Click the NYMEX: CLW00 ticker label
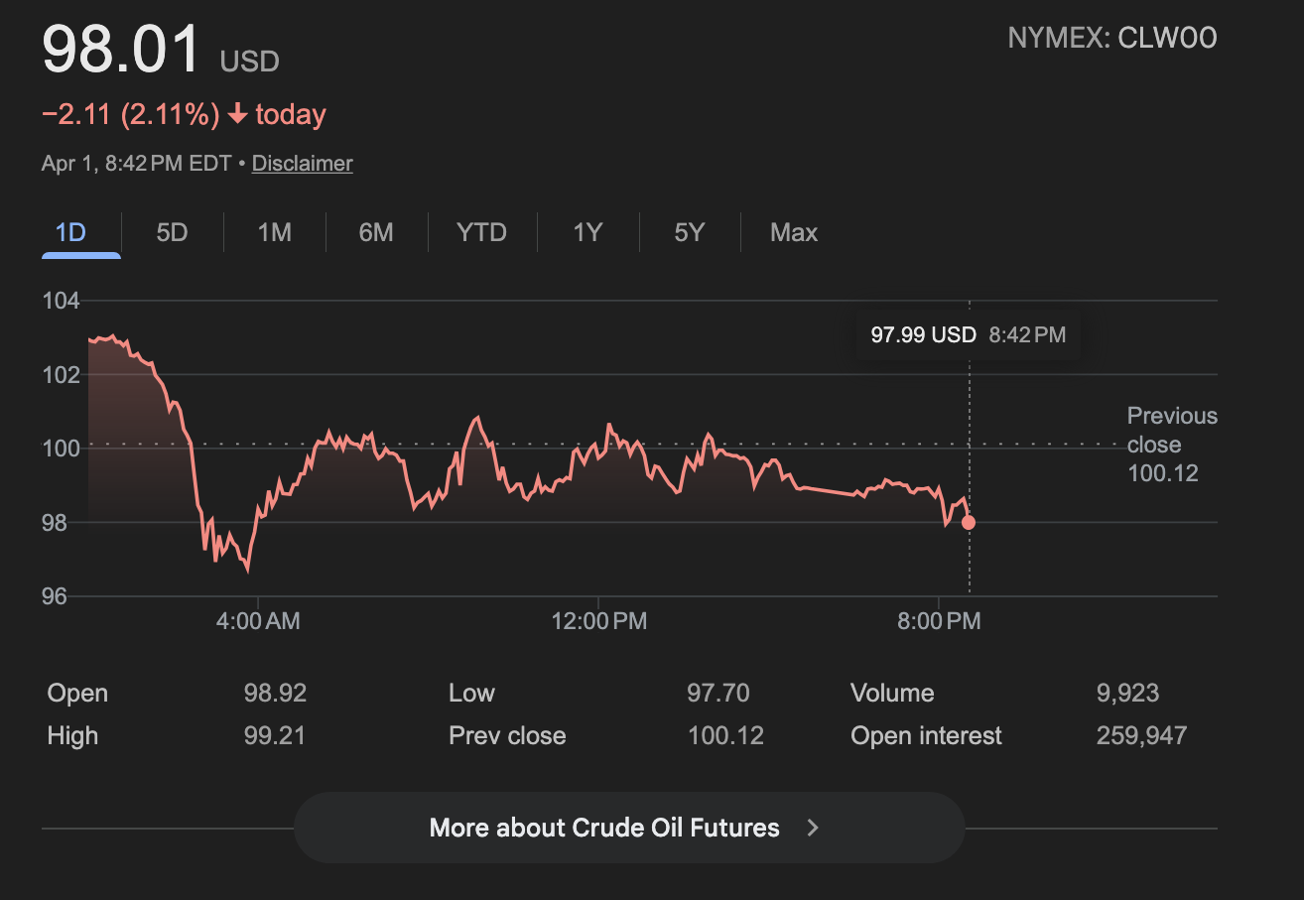This screenshot has width=1304, height=900. (1111, 39)
